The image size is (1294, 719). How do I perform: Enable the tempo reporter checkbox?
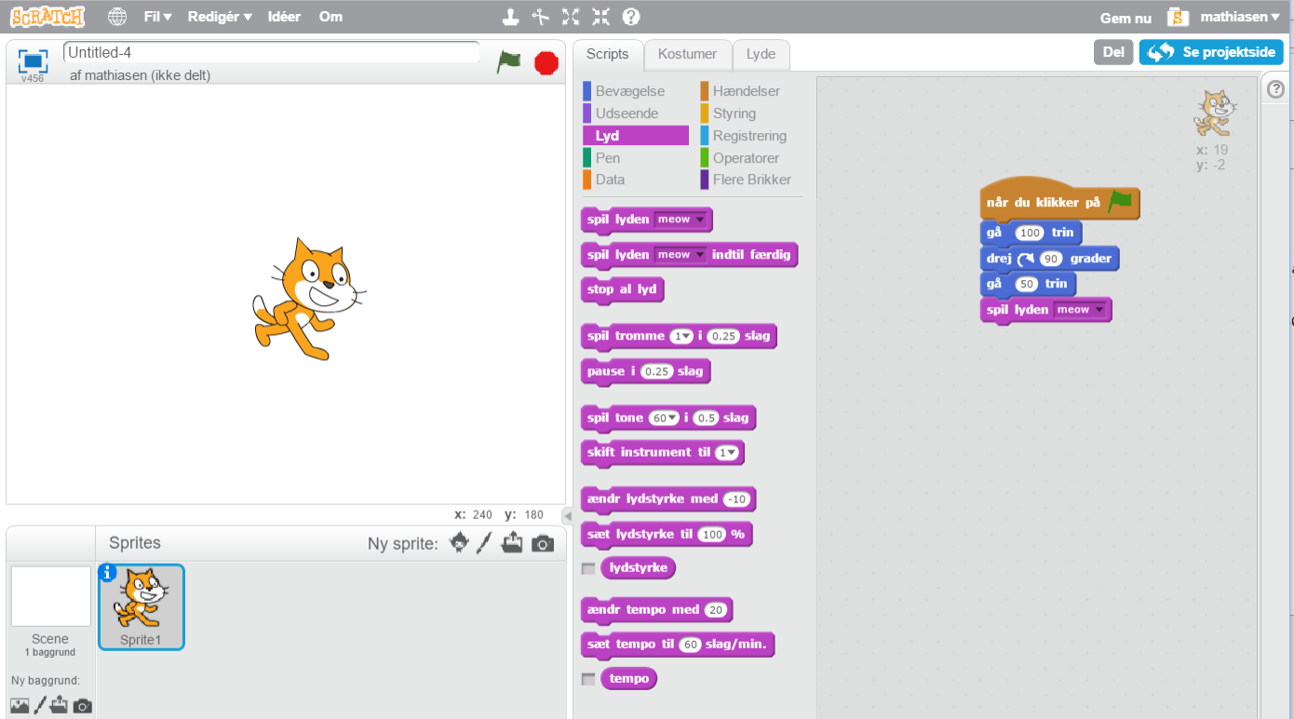[x=587, y=679]
